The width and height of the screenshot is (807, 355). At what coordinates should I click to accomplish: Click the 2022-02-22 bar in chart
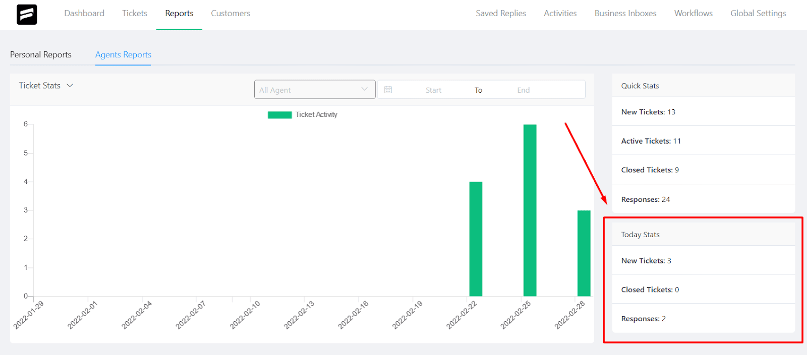(476, 239)
